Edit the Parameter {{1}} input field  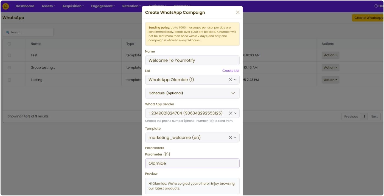click(x=192, y=163)
